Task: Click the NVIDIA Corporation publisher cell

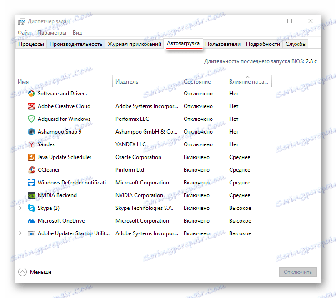Action: 139,195
